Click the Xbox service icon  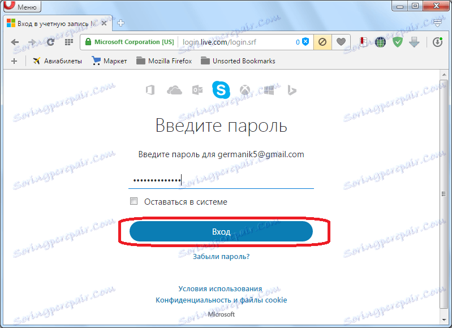pos(245,90)
